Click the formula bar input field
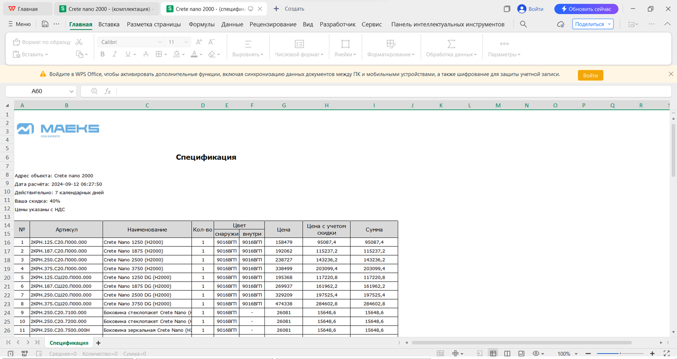This screenshot has width=677, height=359. tap(394, 91)
